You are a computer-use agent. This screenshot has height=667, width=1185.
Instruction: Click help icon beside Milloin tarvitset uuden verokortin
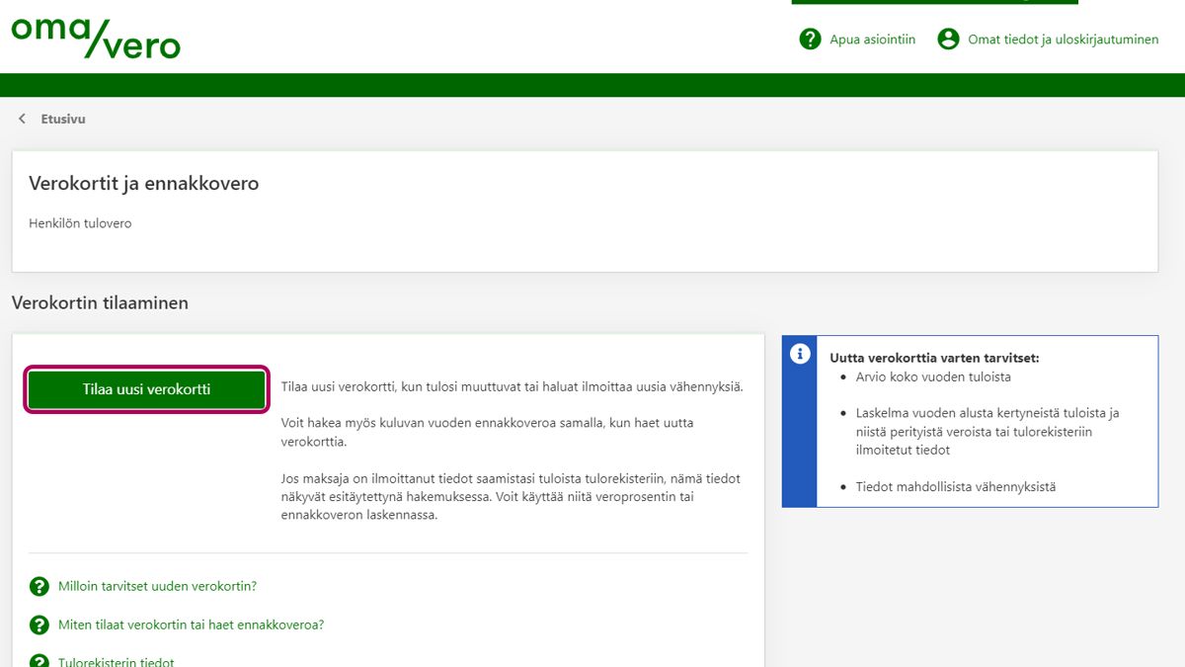39,586
